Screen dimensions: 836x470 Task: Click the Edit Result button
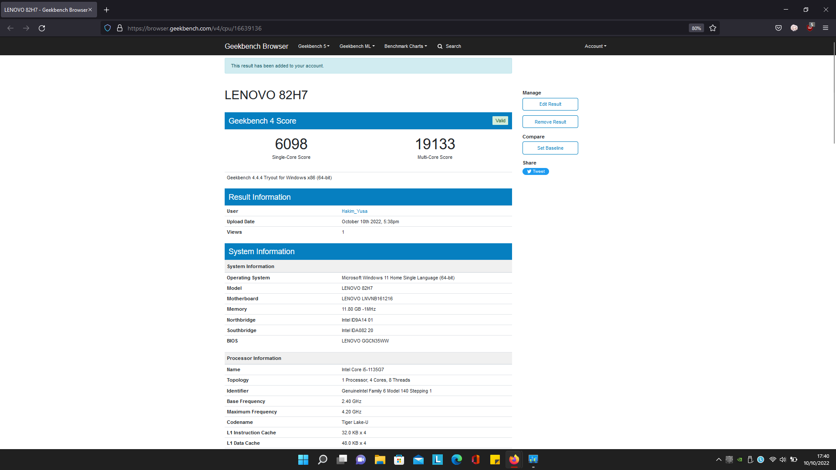pyautogui.click(x=550, y=104)
